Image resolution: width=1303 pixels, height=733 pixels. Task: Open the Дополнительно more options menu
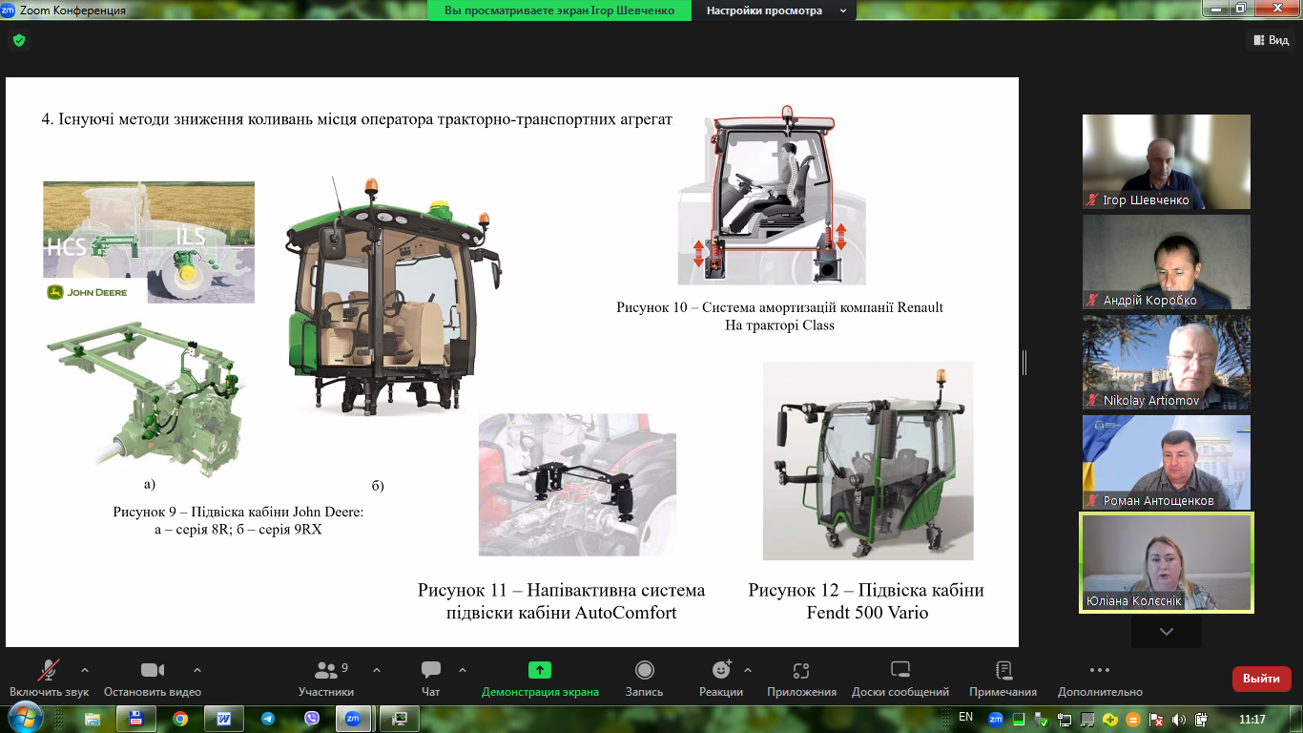pyautogui.click(x=1099, y=671)
